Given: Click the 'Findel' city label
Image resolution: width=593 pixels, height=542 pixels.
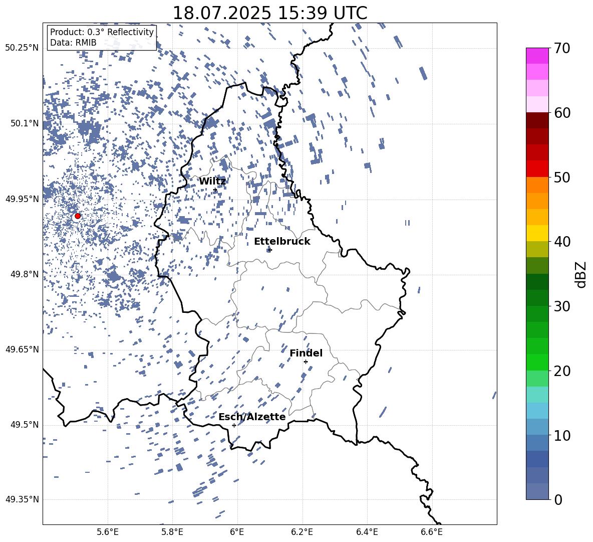Looking at the screenshot, I should pyautogui.click(x=306, y=353).
